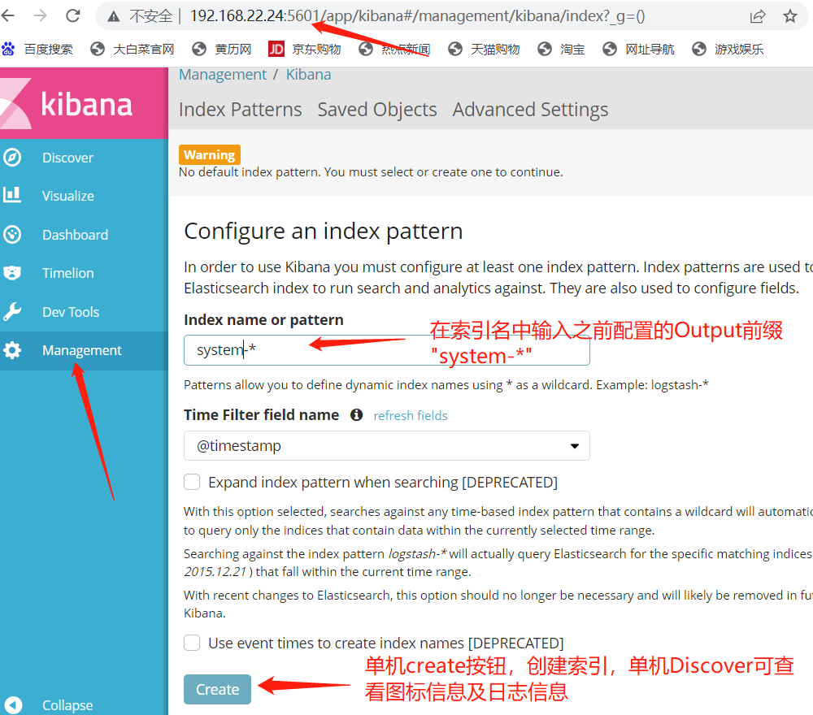Click the Timelion mask icon
813x715 pixels.
[12, 273]
